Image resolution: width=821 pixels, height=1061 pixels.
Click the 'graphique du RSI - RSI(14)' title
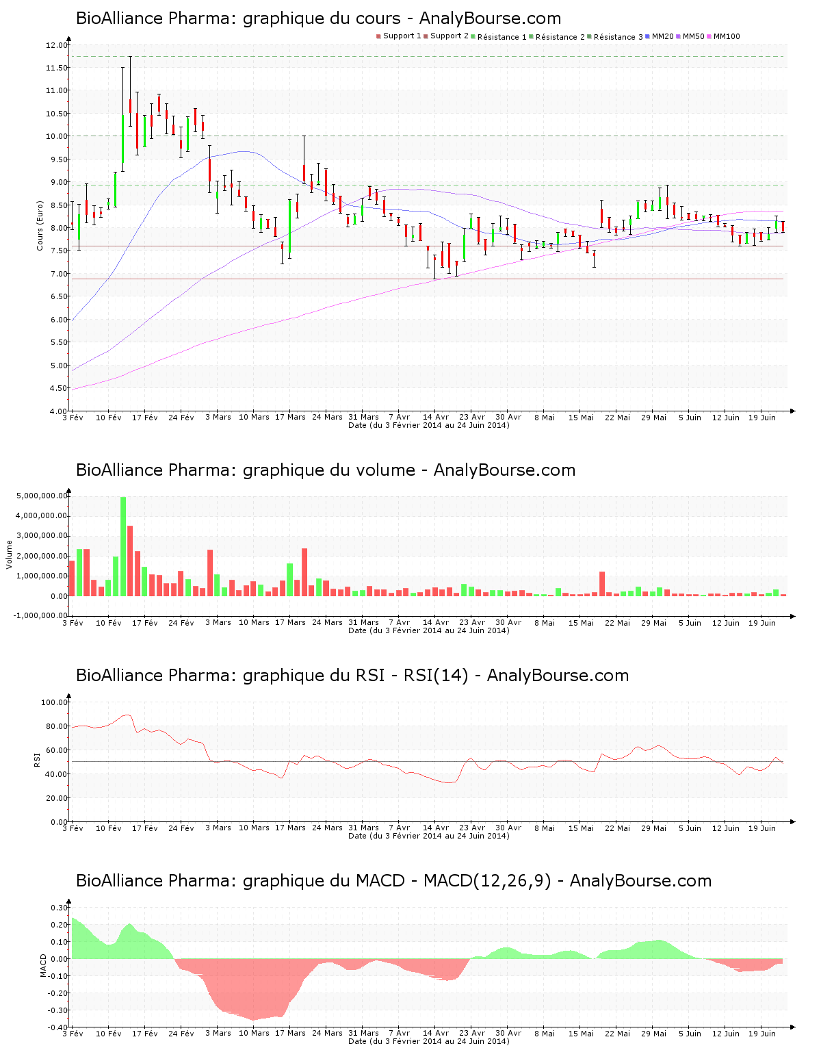point(352,676)
